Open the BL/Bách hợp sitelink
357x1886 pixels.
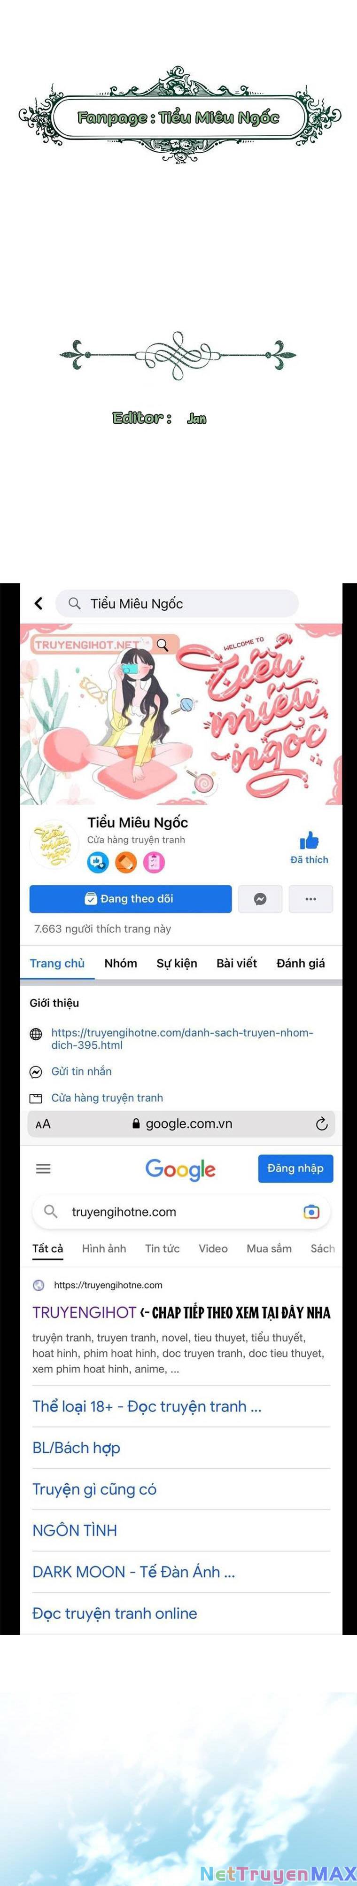(x=76, y=1448)
